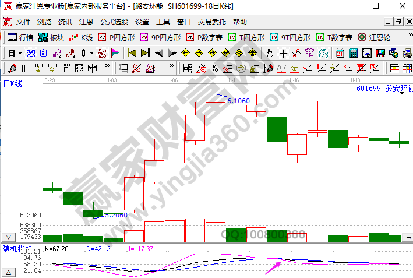Image resolution: width=413 pixels, height=278 pixels.
Task: Click the 601699 stock code label
Action: [x=368, y=89]
